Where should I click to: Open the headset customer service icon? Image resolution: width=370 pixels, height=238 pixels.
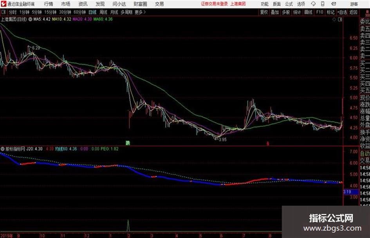click(x=313, y=4)
